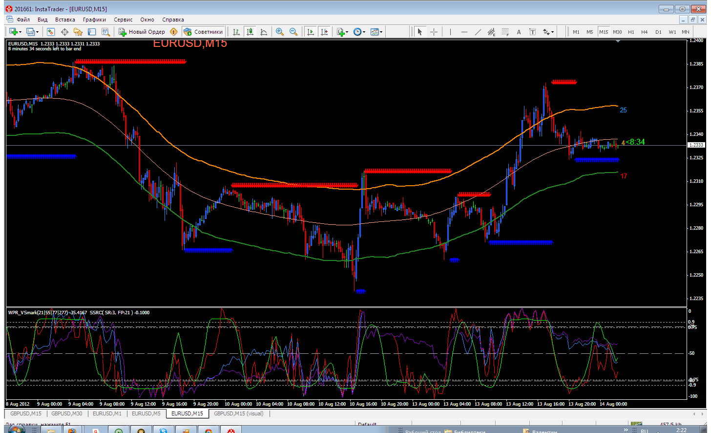Click the Profiles icon
The image size is (711, 433).
point(30,32)
